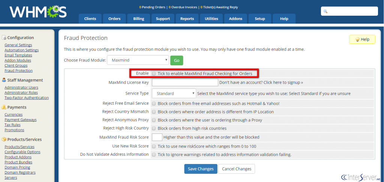Open Administrator Roles link
Screen dimensions: 384x182
pos(21,93)
